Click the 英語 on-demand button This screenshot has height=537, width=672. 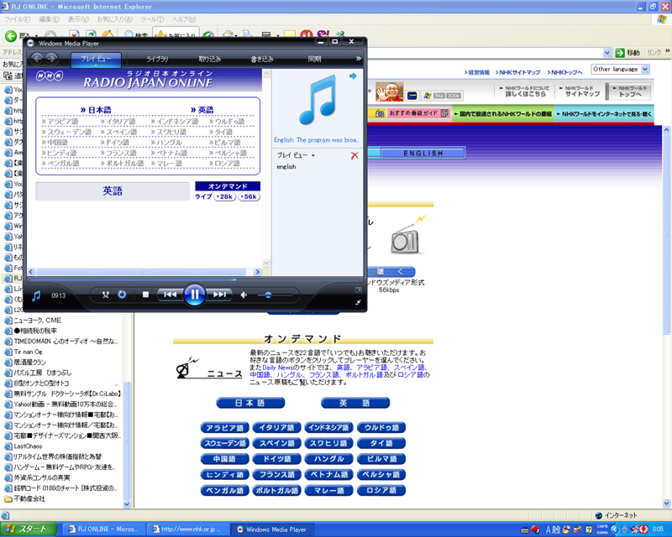(355, 403)
